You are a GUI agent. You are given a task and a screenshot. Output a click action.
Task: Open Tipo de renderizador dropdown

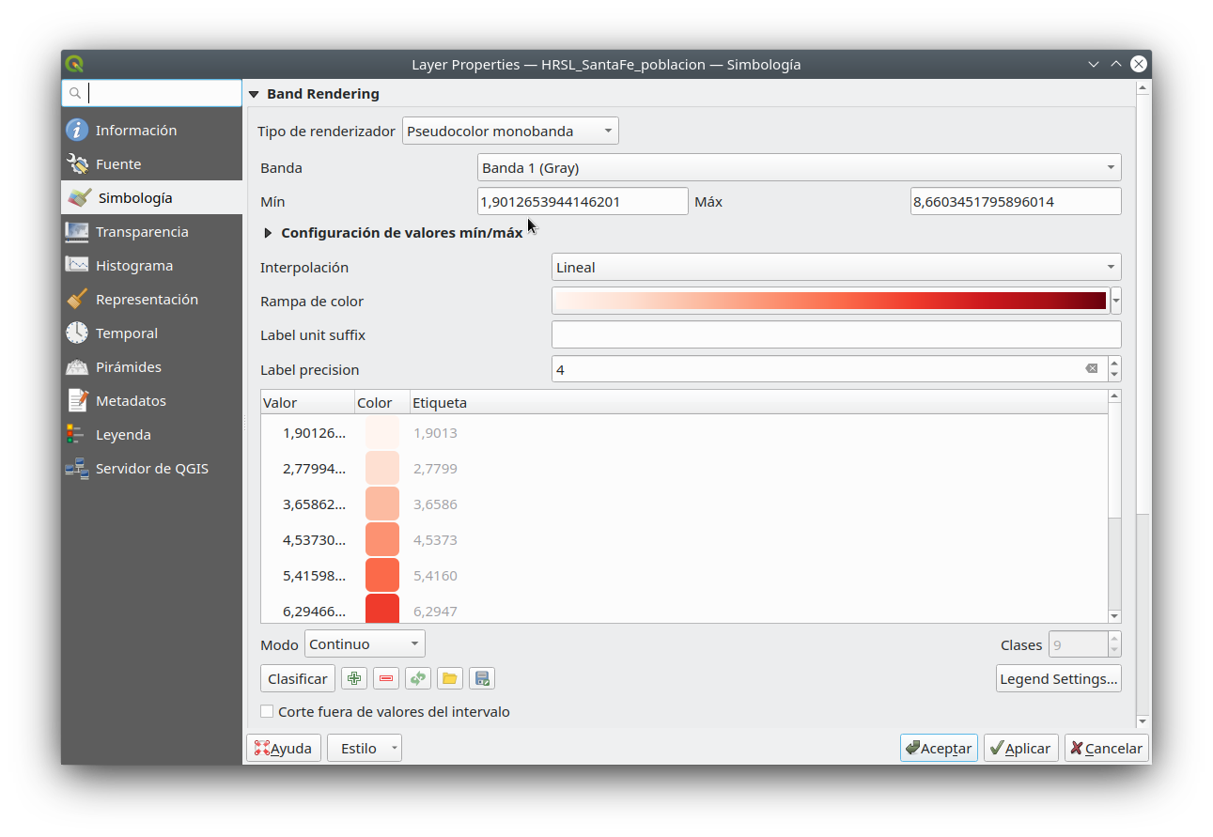pyautogui.click(x=510, y=131)
